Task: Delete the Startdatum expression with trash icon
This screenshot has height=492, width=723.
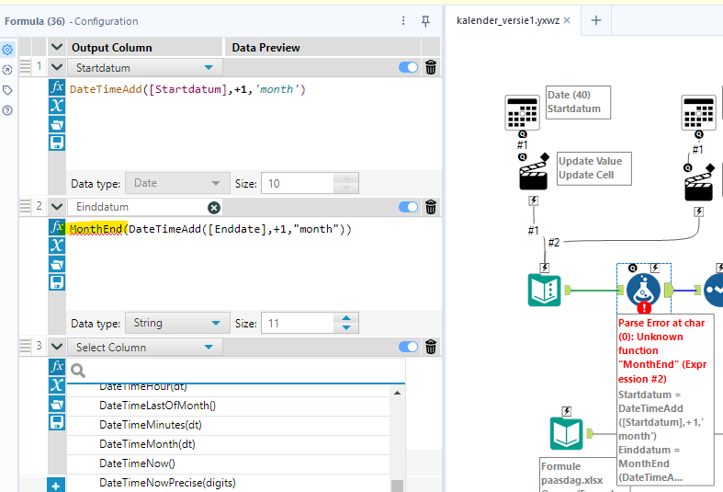Action: 431,67
